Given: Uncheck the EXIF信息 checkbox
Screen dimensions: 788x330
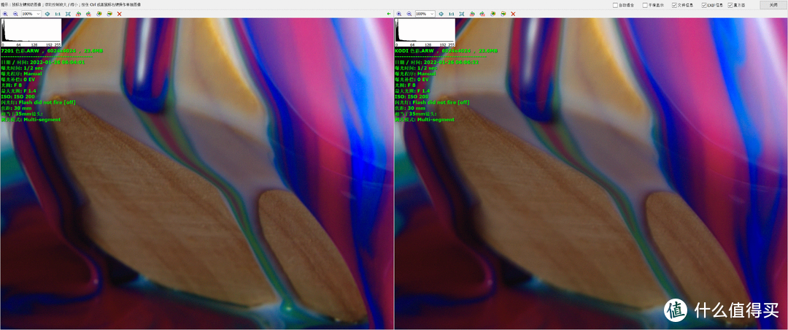Looking at the screenshot, I should click(x=704, y=5).
